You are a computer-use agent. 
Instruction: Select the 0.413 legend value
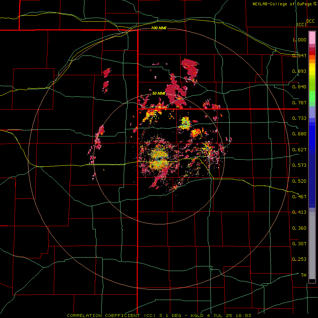(299, 212)
